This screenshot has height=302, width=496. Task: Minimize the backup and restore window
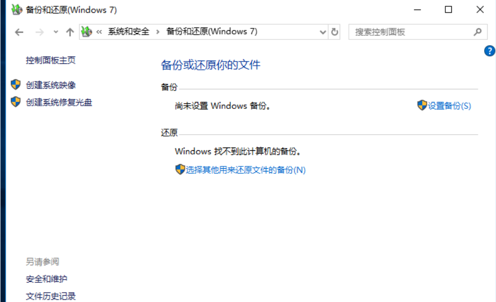click(x=417, y=10)
